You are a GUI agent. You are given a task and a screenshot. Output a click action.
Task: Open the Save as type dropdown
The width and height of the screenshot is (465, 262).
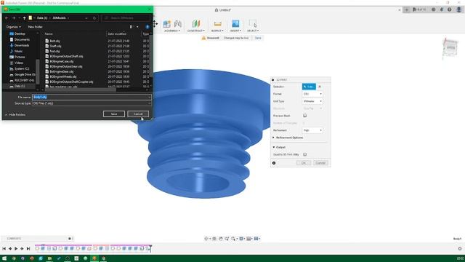[x=92, y=103]
